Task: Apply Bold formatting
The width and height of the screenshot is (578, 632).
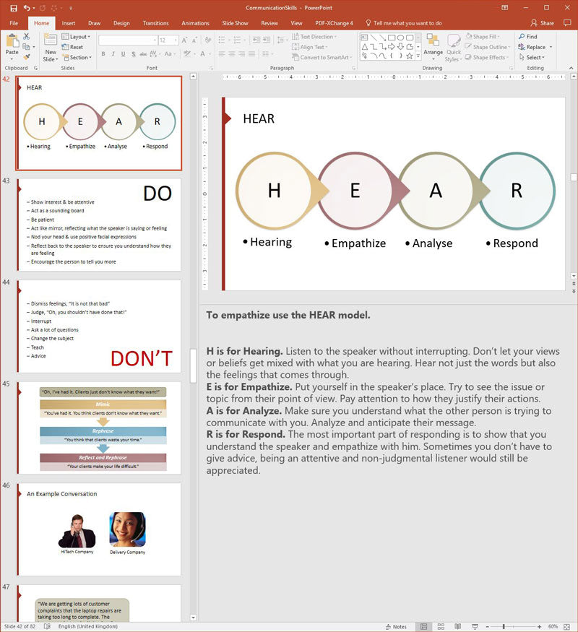Action: [103, 53]
